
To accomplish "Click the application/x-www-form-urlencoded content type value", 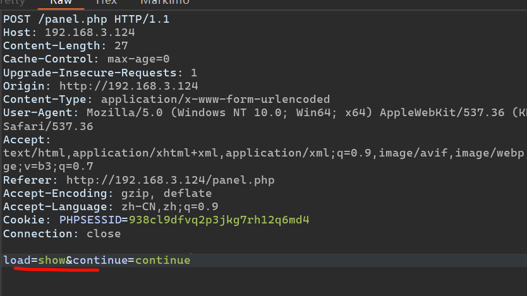I will 215,99.
